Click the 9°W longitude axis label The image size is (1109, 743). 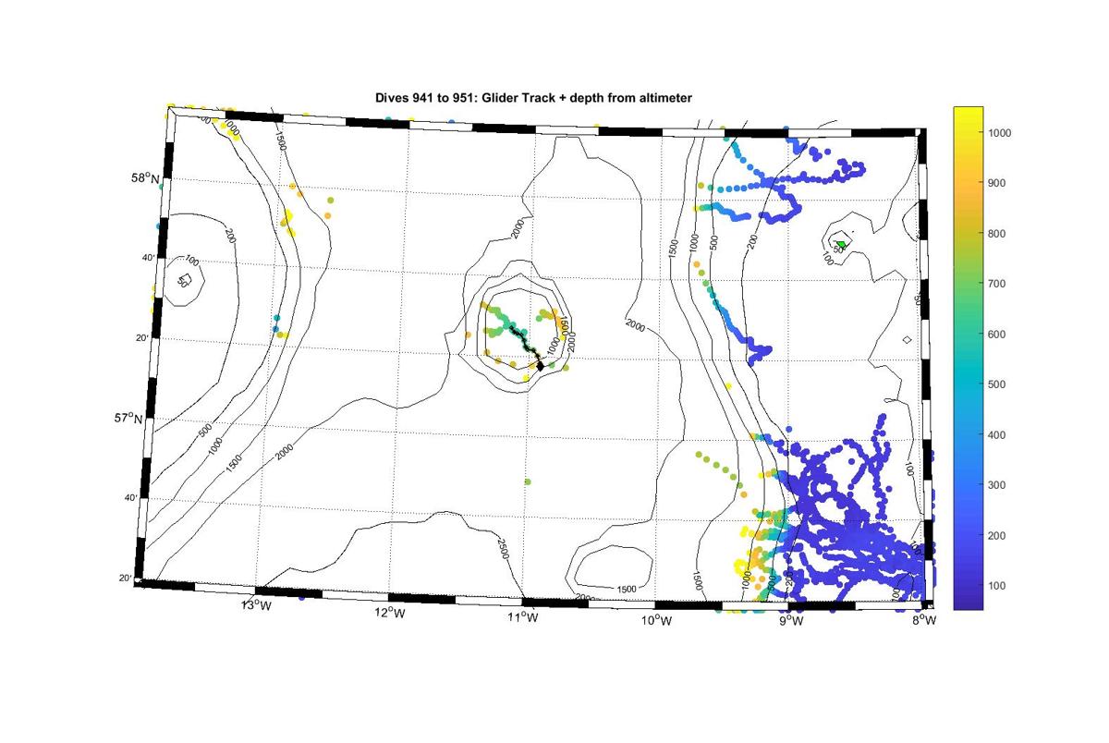point(790,621)
